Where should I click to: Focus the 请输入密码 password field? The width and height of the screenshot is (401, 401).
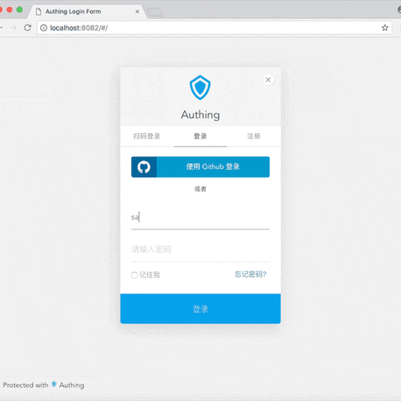[x=200, y=250]
